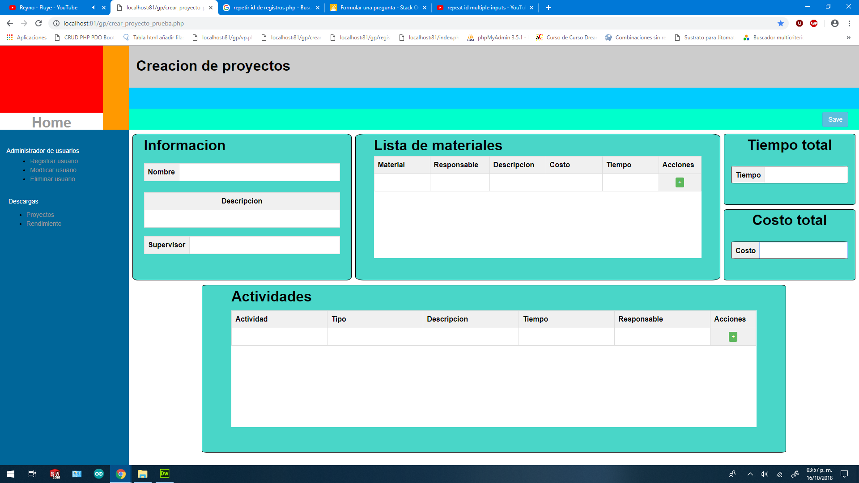The width and height of the screenshot is (859, 483).
Task: Click the bookmark star in the address bar
Action: [x=781, y=23]
